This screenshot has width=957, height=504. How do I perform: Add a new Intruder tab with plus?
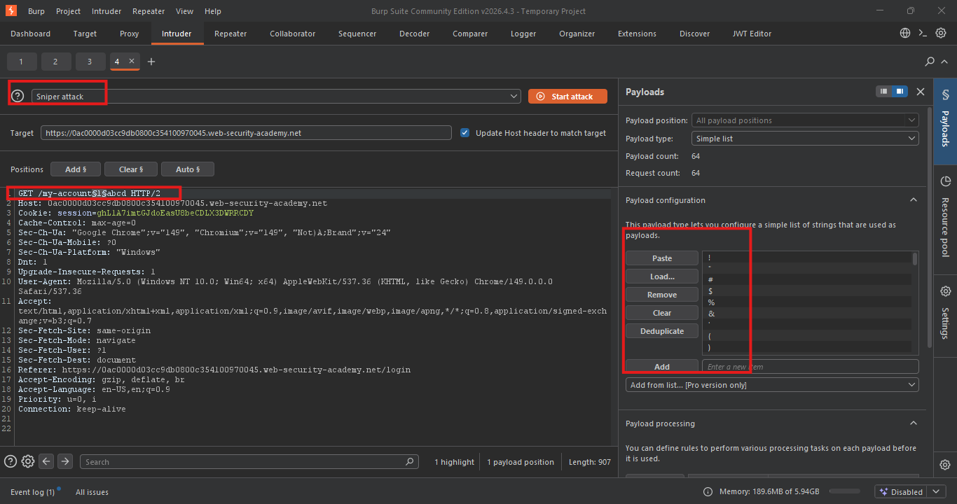pyautogui.click(x=151, y=62)
